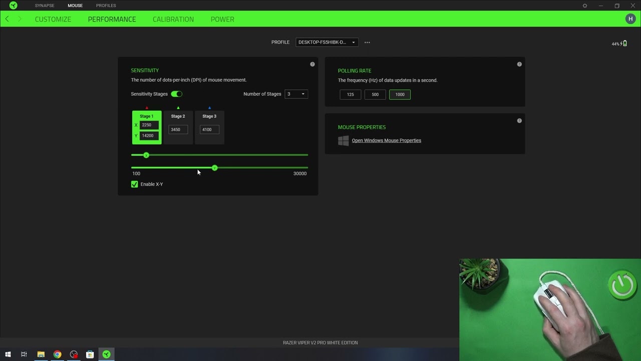Click the Y-axis DPI slider handle
The height and width of the screenshot is (361, 641).
click(x=214, y=168)
